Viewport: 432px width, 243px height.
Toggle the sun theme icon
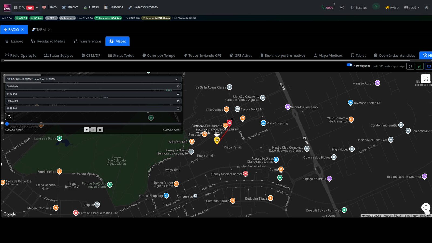(426, 8)
